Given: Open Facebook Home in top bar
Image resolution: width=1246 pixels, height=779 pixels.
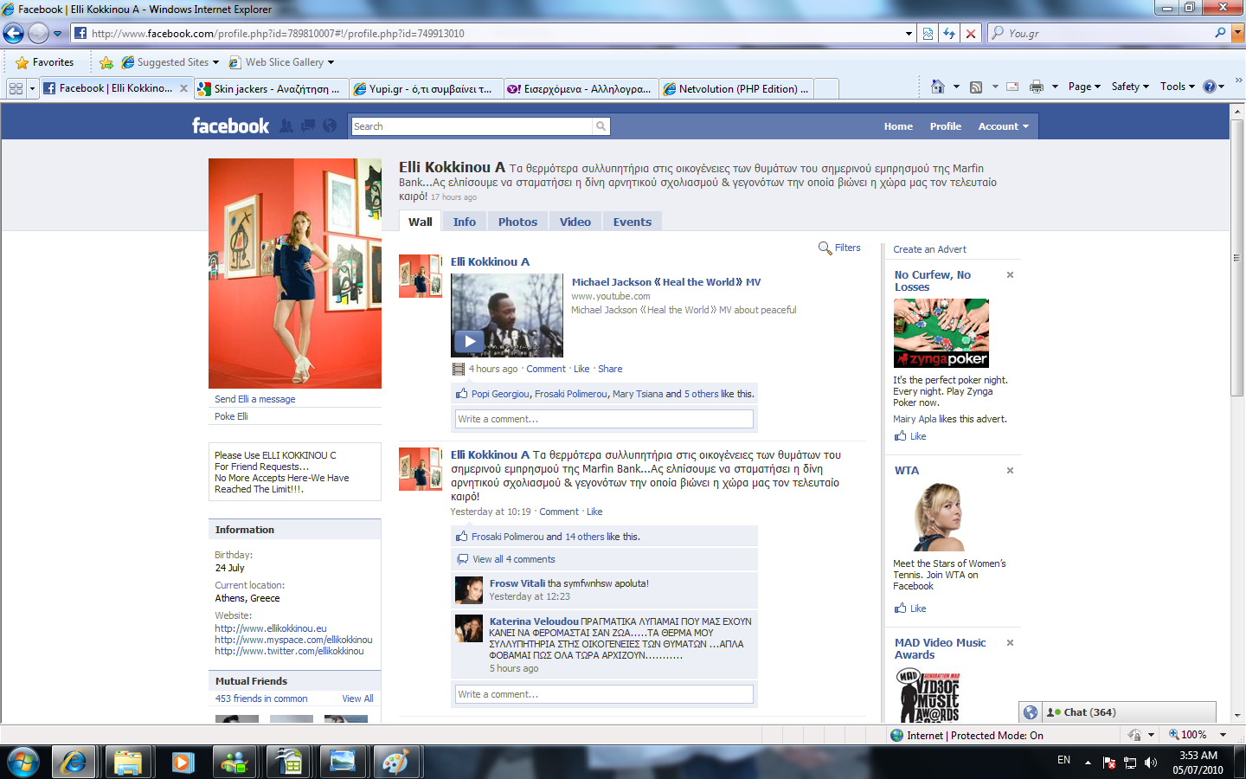Looking at the screenshot, I should (898, 126).
